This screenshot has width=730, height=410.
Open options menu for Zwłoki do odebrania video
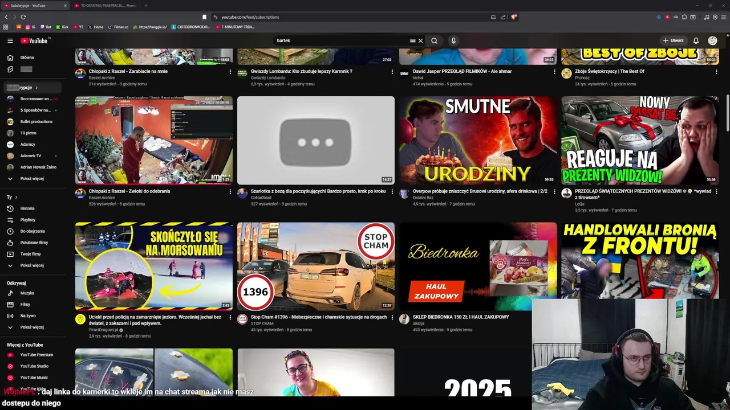tap(230, 192)
